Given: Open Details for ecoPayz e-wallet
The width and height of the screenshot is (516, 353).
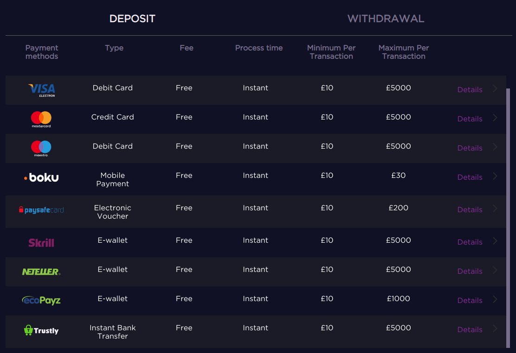Looking at the screenshot, I should (x=470, y=300).
